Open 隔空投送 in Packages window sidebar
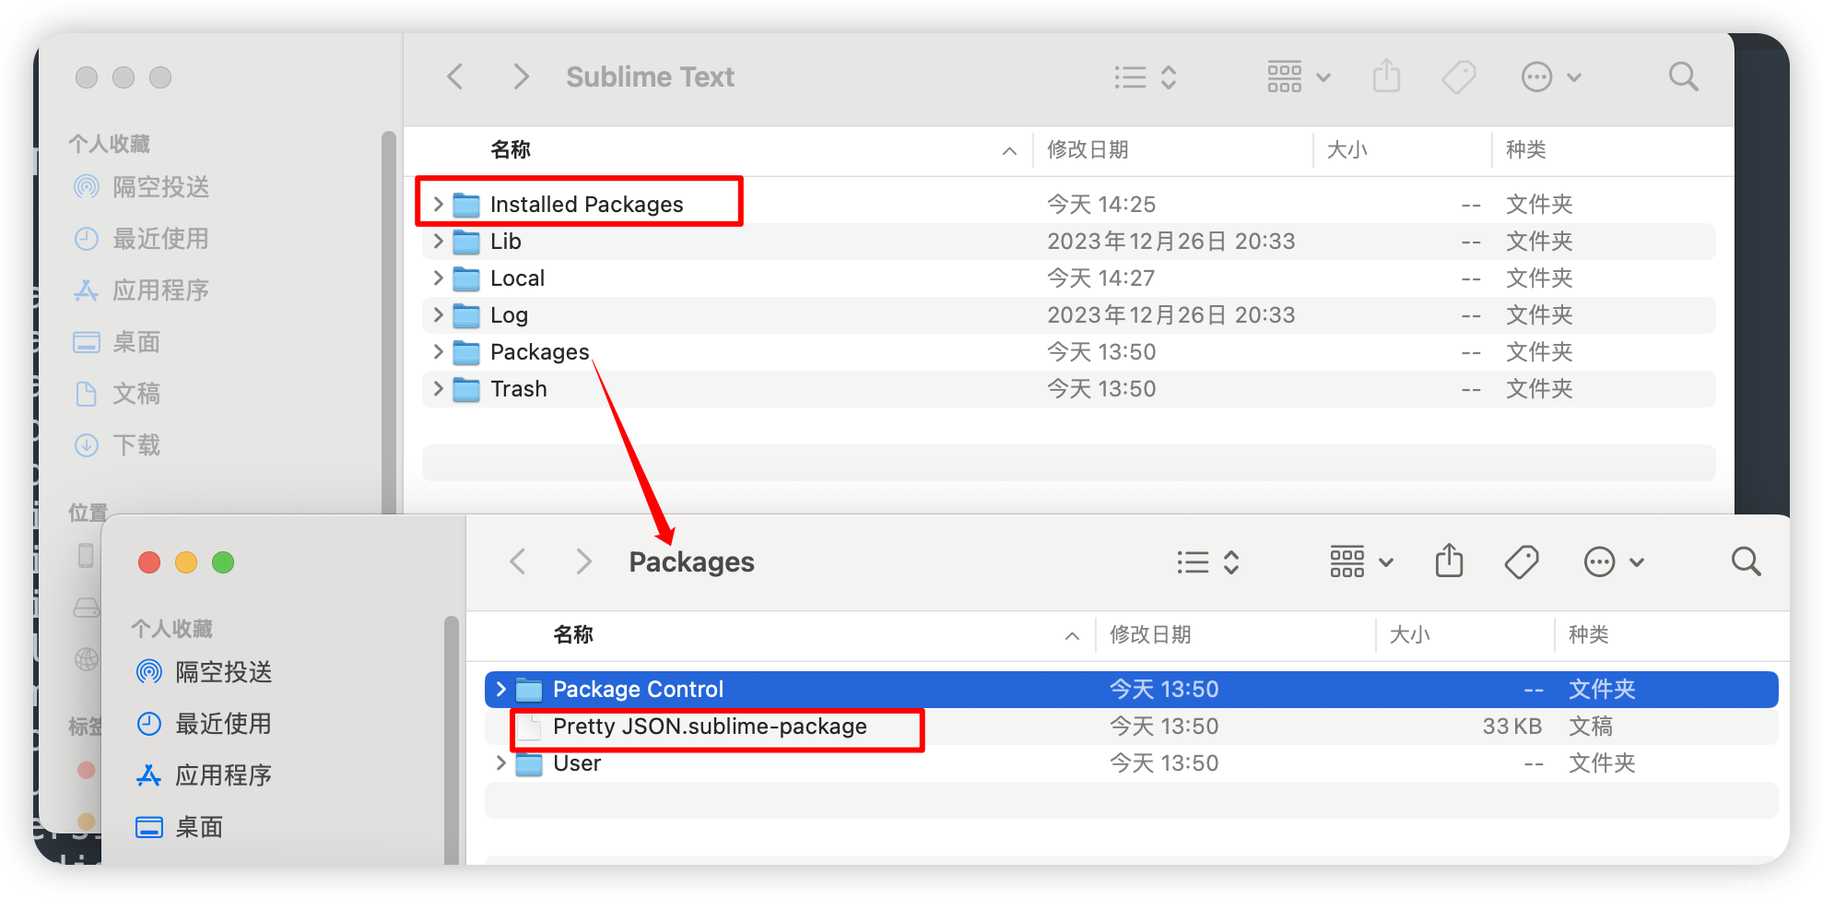This screenshot has height=898, width=1823. point(205,672)
